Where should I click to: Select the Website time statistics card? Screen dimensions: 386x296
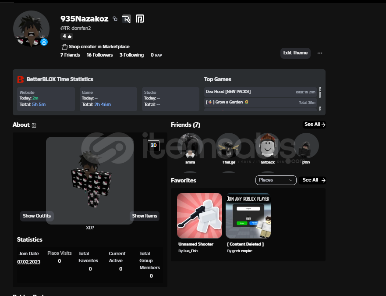pos(46,99)
